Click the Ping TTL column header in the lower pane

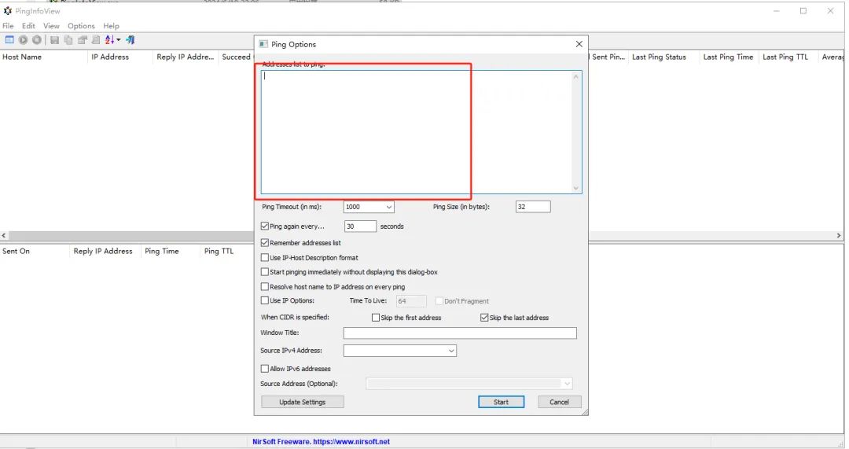(x=226, y=252)
